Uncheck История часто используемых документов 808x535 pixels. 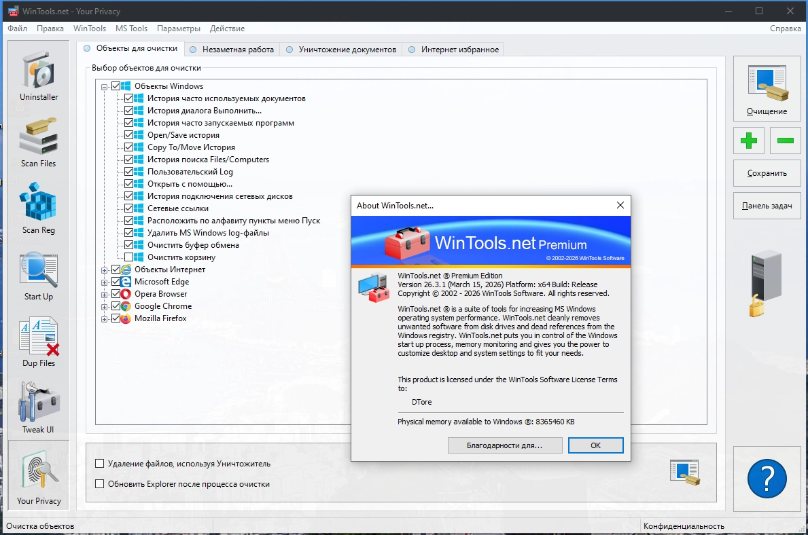129,98
